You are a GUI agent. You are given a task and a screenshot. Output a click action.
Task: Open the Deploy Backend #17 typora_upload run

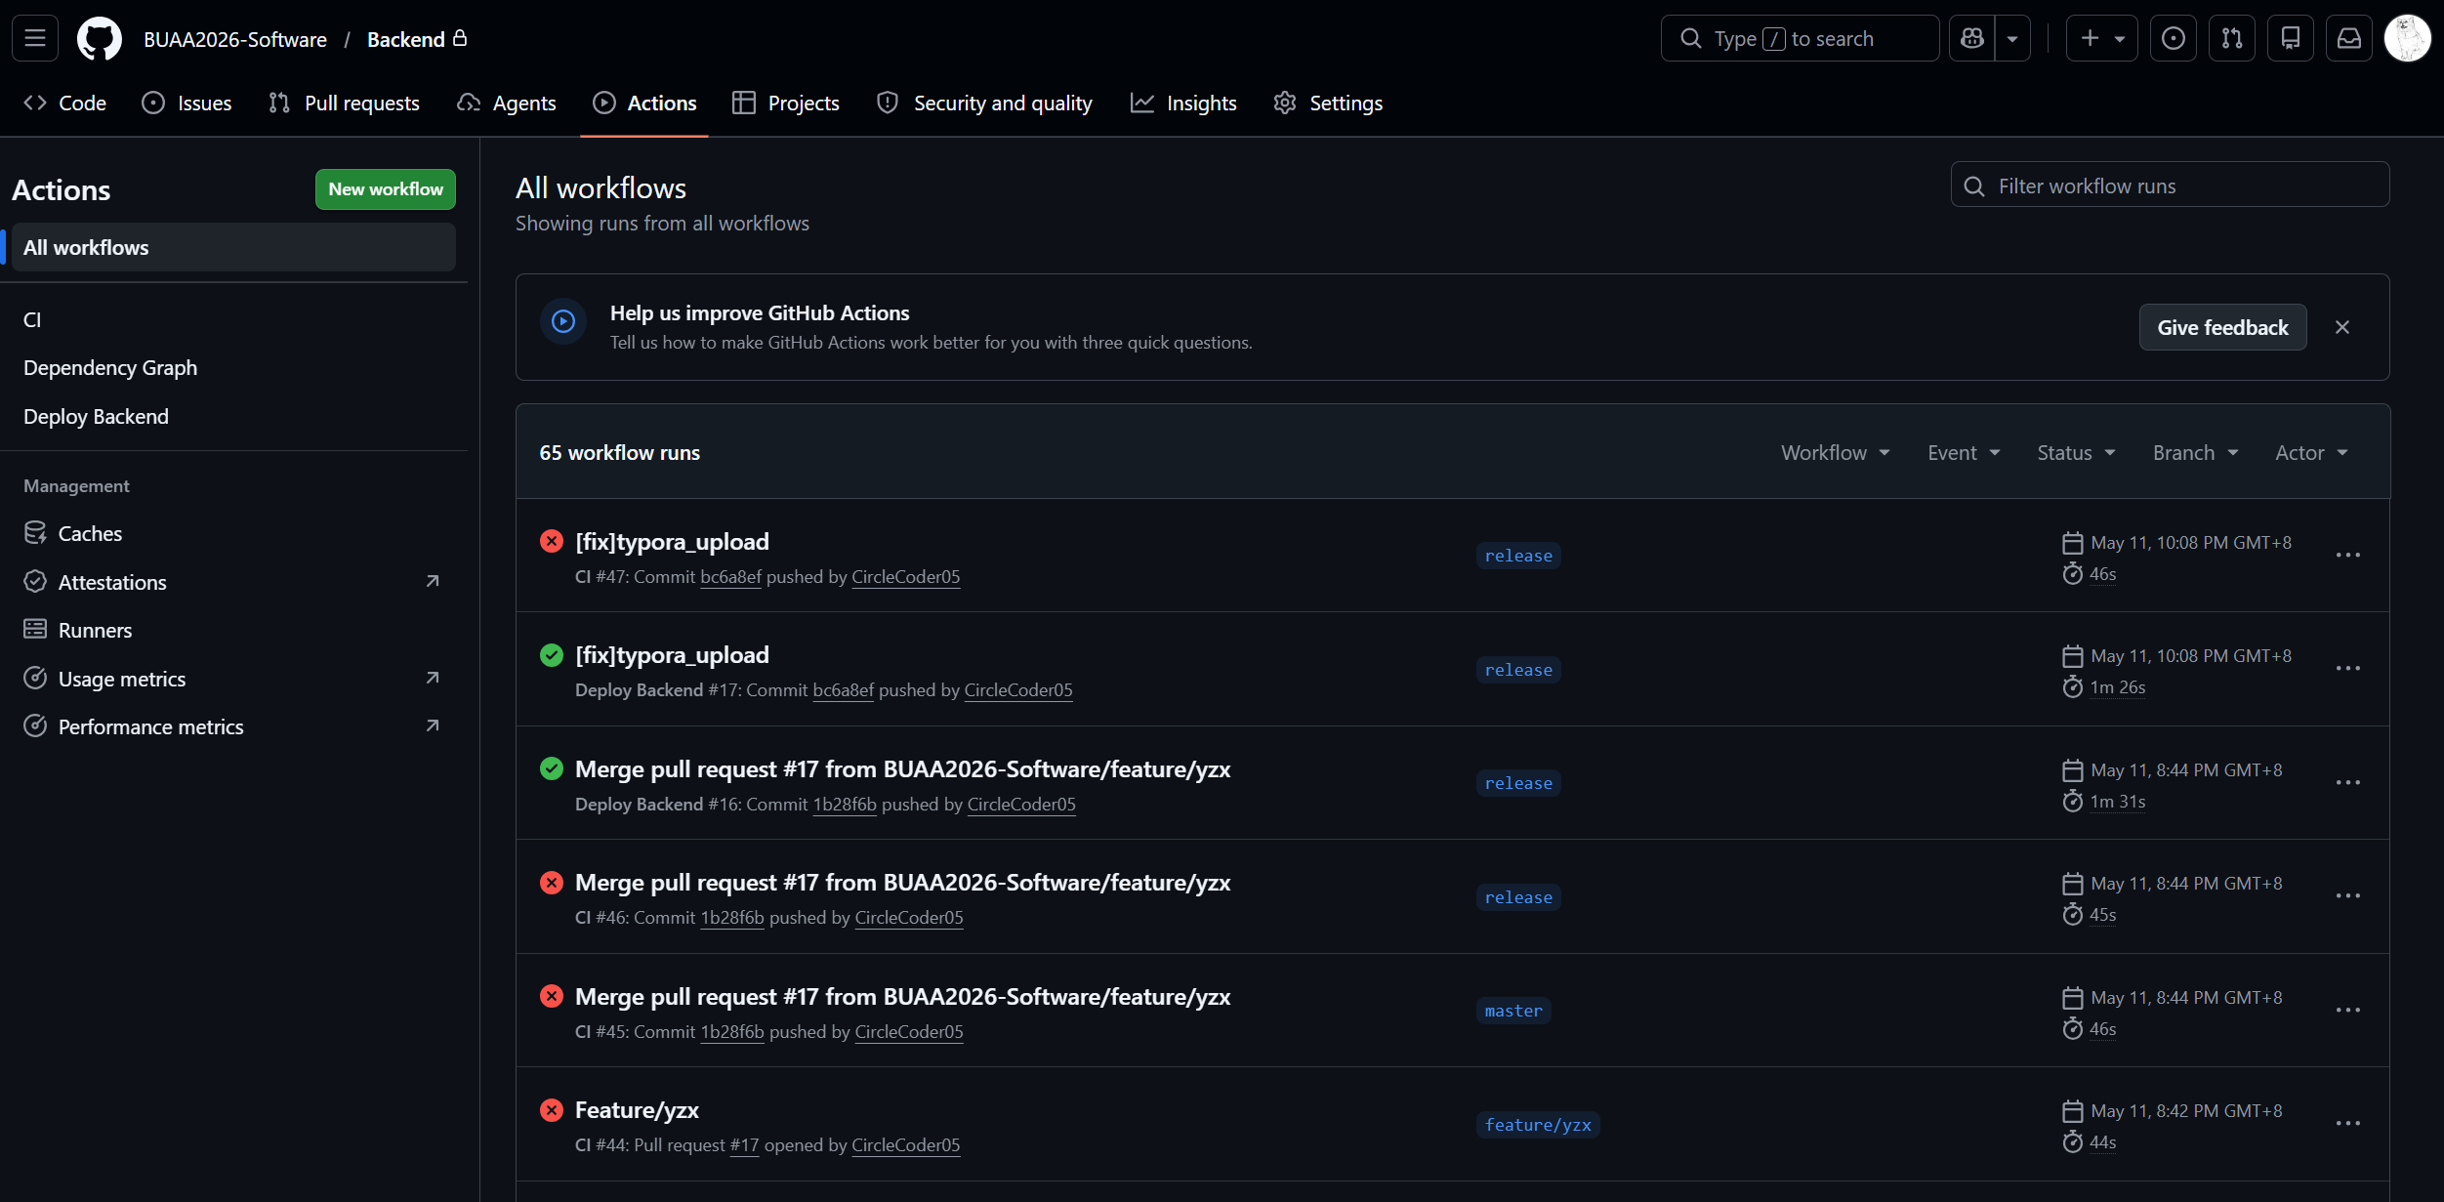point(672,655)
